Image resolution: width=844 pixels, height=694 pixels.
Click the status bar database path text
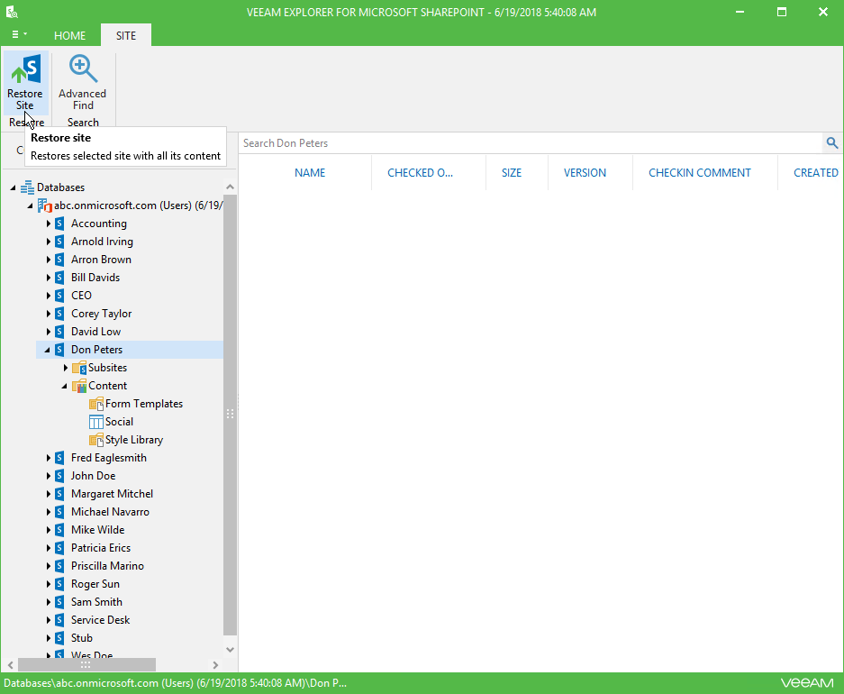tap(175, 682)
